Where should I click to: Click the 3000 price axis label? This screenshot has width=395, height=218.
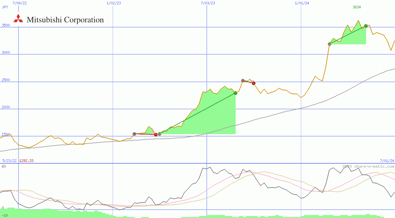coord(6,52)
